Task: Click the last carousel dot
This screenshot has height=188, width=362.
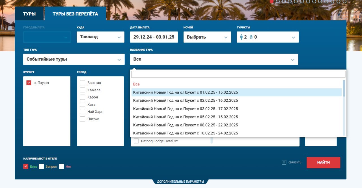Action: (x=344, y=1)
